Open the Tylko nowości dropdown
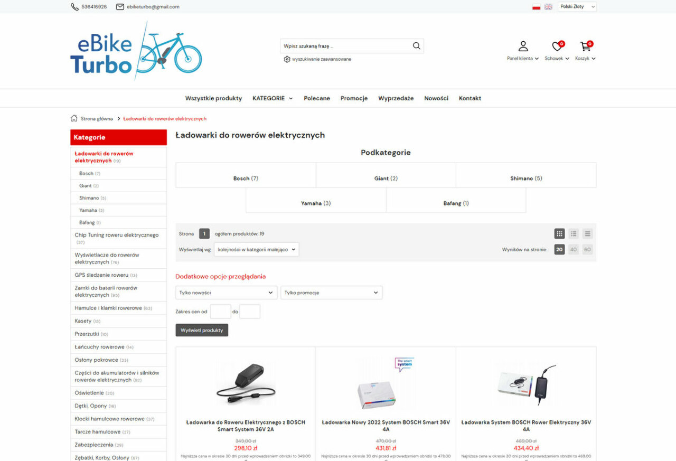Screen dimensions: 676x461 226,293
